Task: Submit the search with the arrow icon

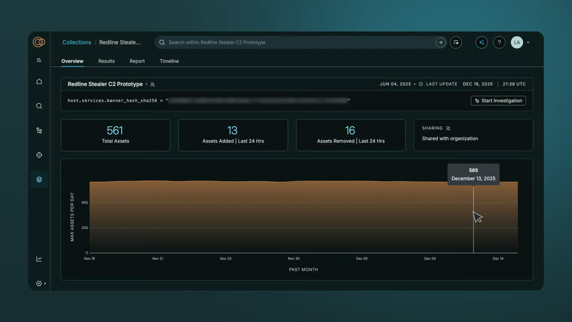Action: [x=440, y=42]
